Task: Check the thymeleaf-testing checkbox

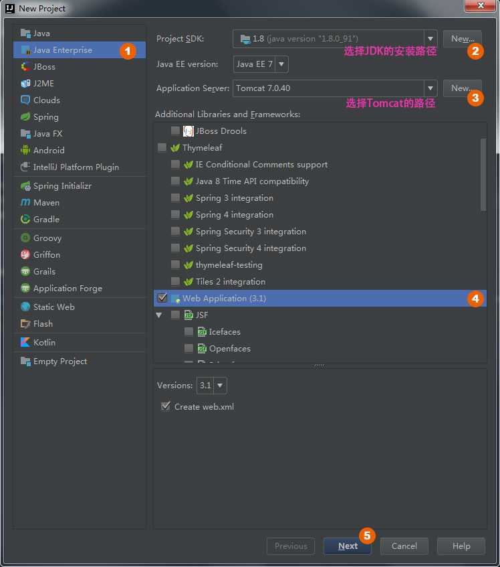Action: (175, 264)
